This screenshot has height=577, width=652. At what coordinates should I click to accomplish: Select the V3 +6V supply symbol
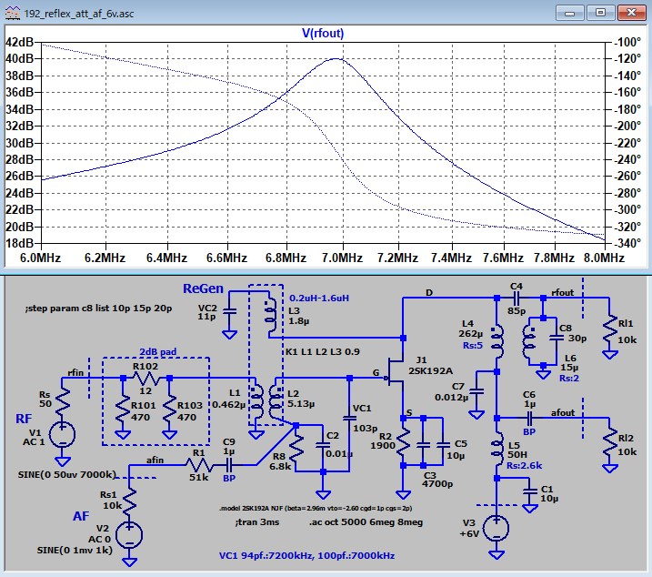(497, 528)
